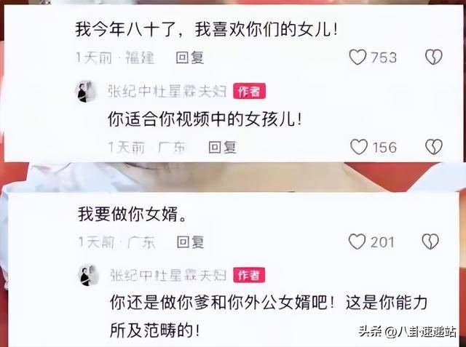The height and width of the screenshot is (347, 466).
Task: Open 张纪中杜星霖夫妇 username above 你适合 reply
Action: point(167,91)
